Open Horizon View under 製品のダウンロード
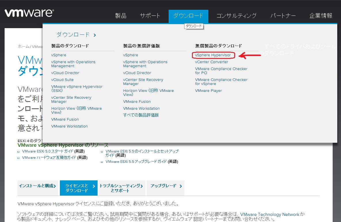This screenshot has width=341, height=222. (77, 110)
